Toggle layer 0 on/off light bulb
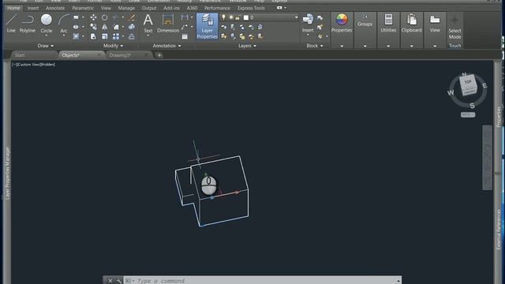The height and width of the screenshot is (284, 505). [x=224, y=17]
